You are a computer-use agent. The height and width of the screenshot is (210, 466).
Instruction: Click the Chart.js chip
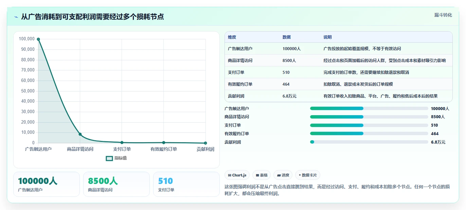(x=237, y=175)
